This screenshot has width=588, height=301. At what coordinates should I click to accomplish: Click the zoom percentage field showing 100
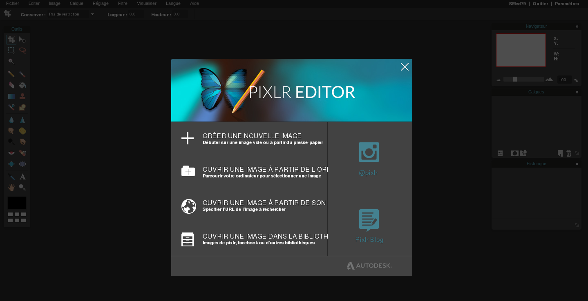click(564, 80)
